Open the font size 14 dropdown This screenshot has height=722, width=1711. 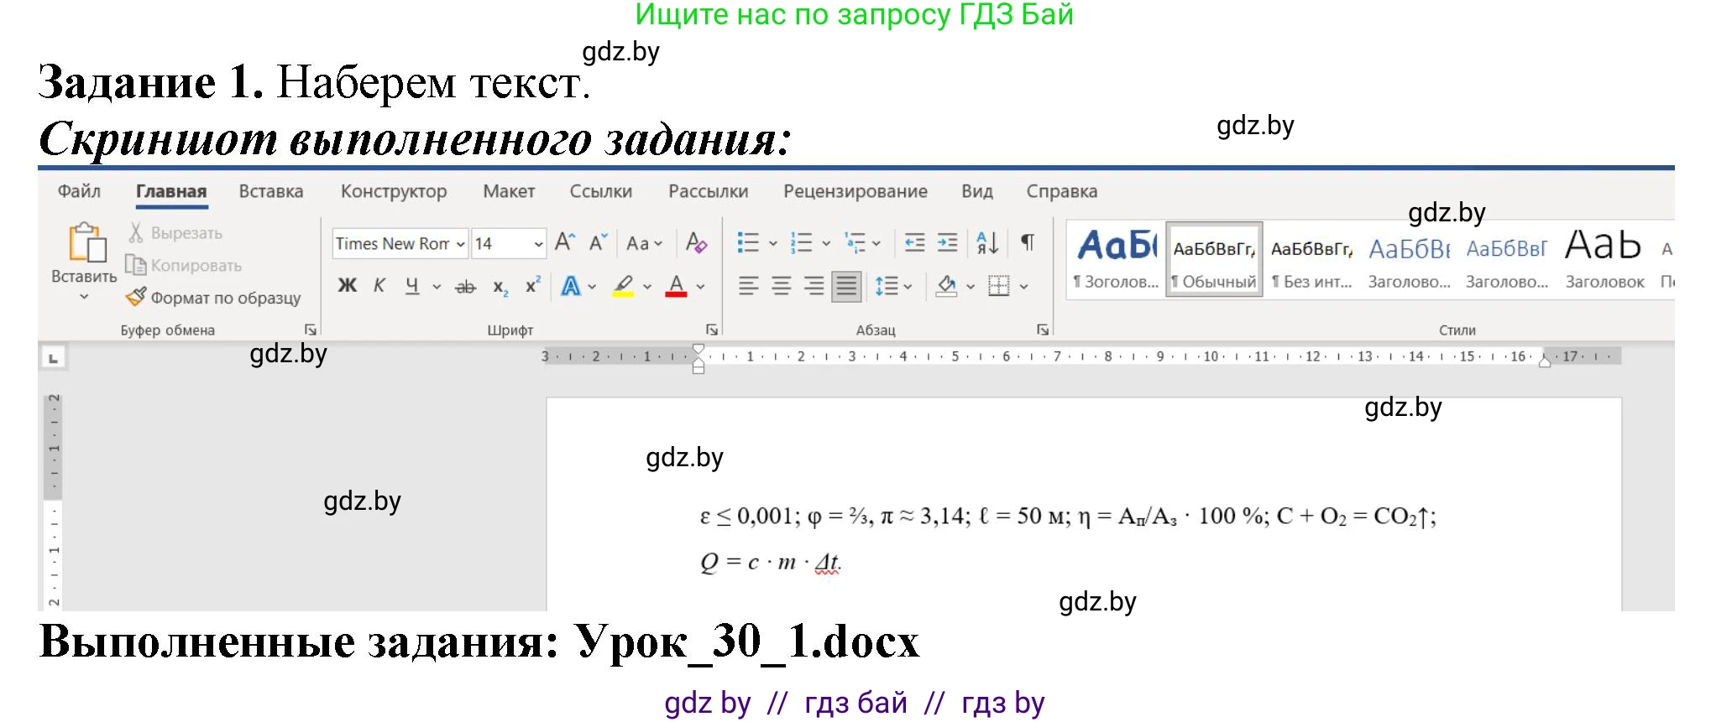click(538, 244)
